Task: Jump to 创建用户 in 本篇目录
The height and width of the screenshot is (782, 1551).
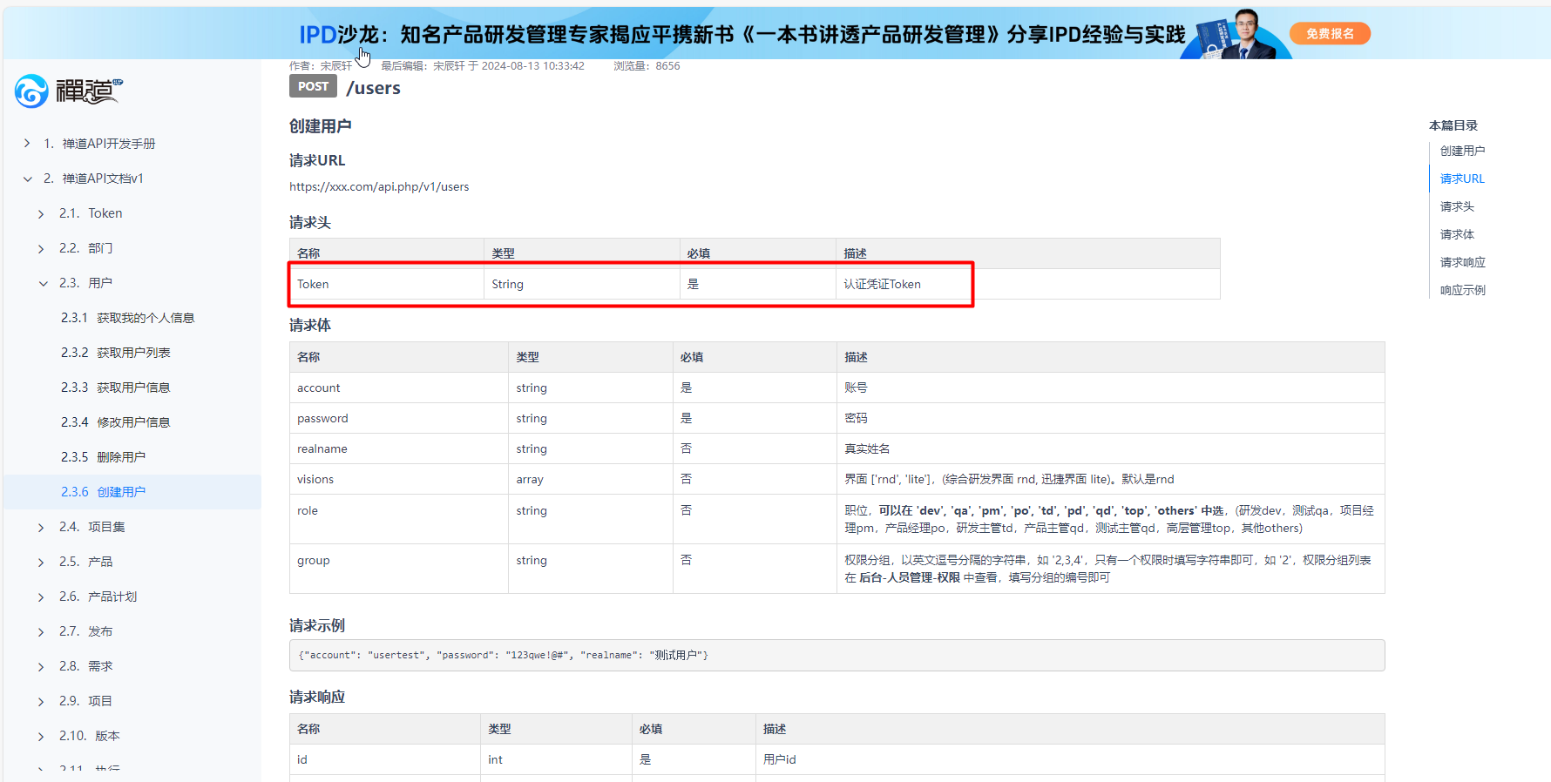Action: pos(1462,151)
